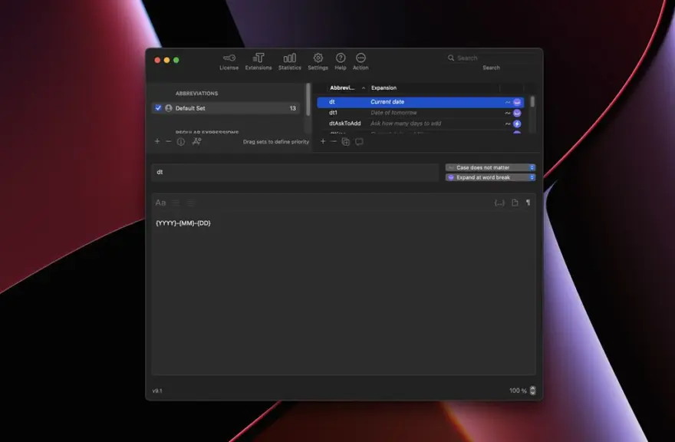Click the second list alignment icon after Aa
This screenshot has width=675, height=442.
coord(190,203)
